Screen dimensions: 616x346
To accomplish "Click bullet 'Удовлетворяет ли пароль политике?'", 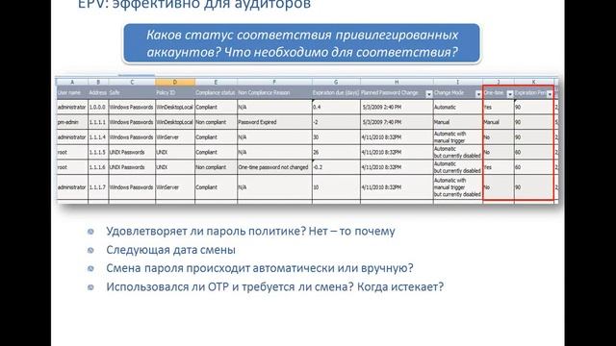I will tap(250, 231).
